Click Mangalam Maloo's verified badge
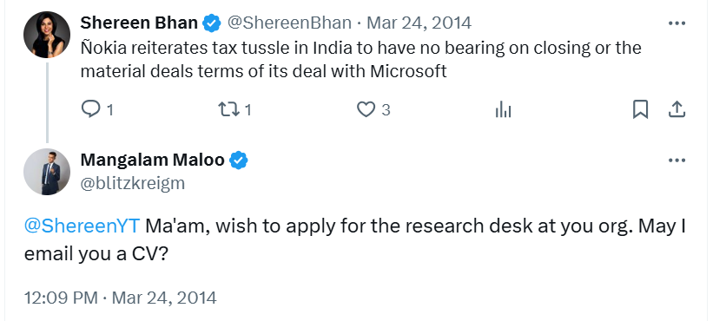 [x=239, y=160]
